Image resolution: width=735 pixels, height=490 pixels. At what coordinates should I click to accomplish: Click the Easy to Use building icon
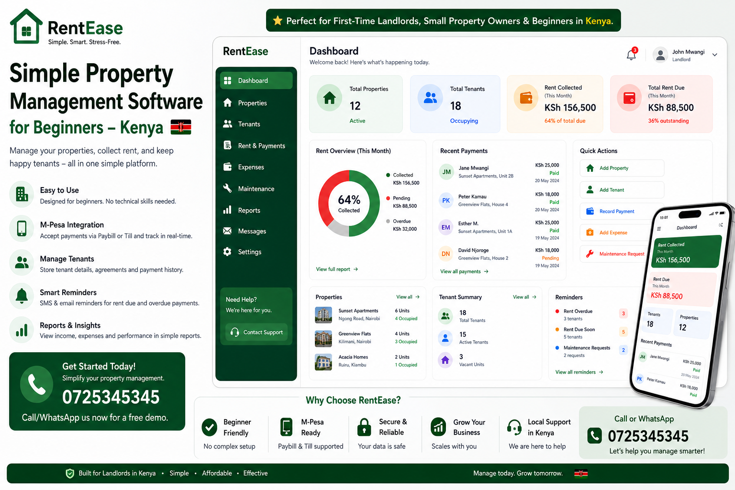coord(22,194)
